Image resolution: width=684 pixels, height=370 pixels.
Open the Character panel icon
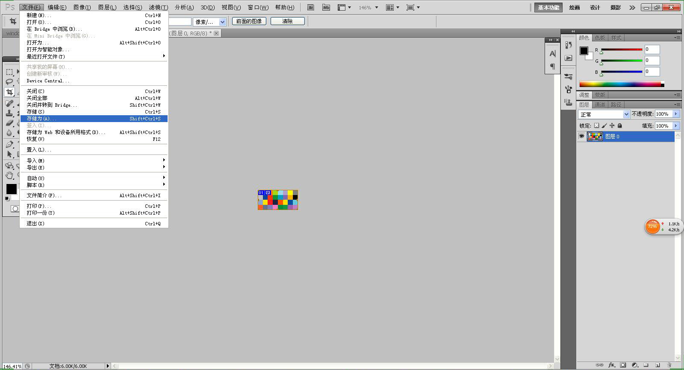pyautogui.click(x=552, y=54)
